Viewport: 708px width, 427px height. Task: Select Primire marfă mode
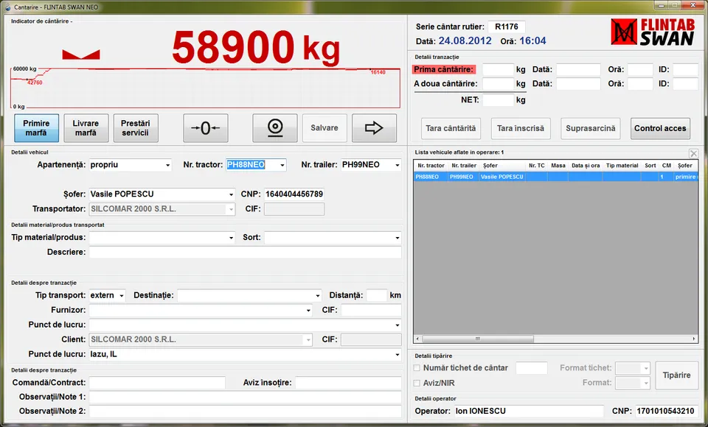(x=36, y=128)
